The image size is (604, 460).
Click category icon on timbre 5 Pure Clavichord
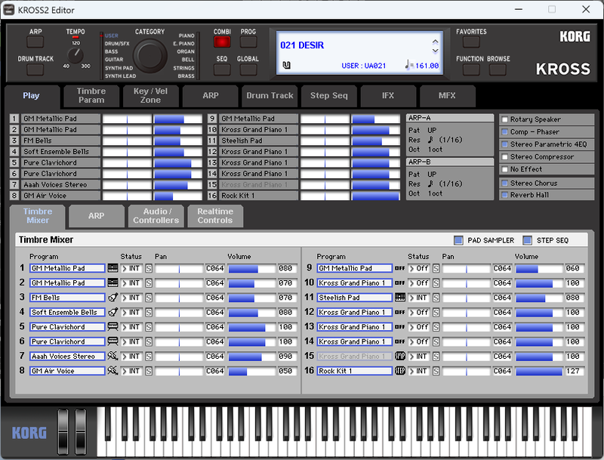pos(112,327)
